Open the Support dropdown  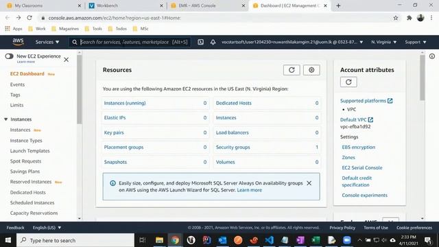point(416,42)
